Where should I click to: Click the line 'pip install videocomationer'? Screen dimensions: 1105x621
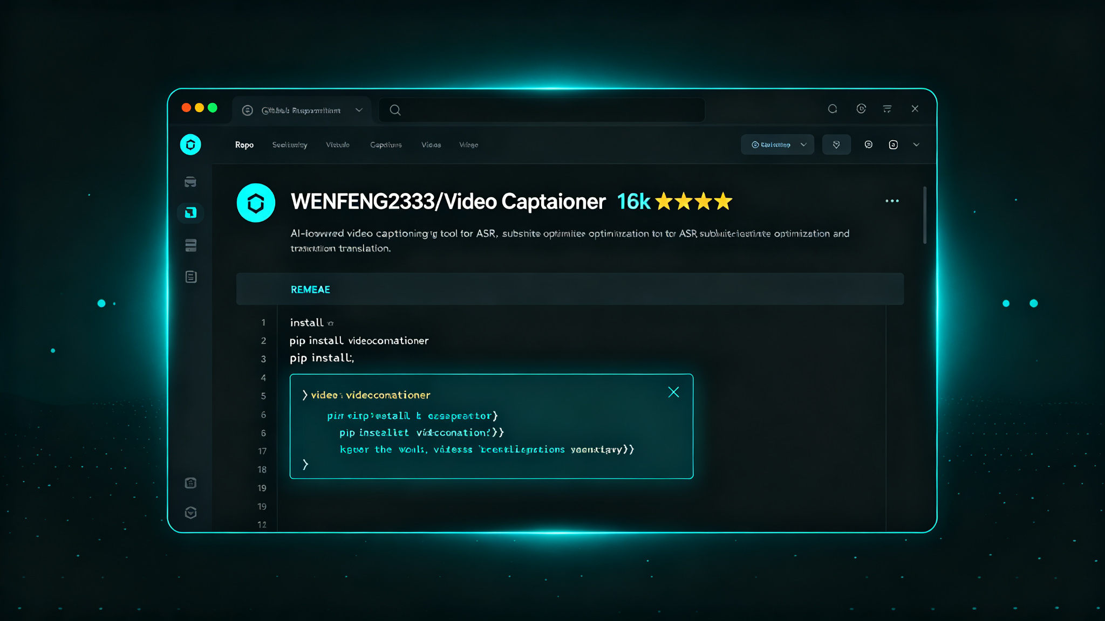click(359, 341)
